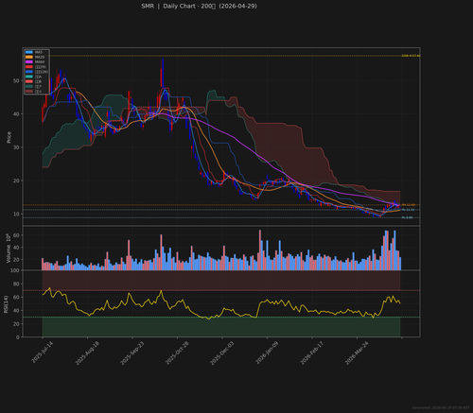Click the 60 tick on the Volume axis
This screenshot has width=473, height=413.
click(16, 235)
